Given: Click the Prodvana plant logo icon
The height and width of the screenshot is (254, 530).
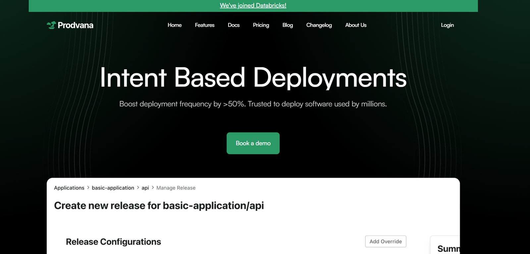Looking at the screenshot, I should coord(51,25).
